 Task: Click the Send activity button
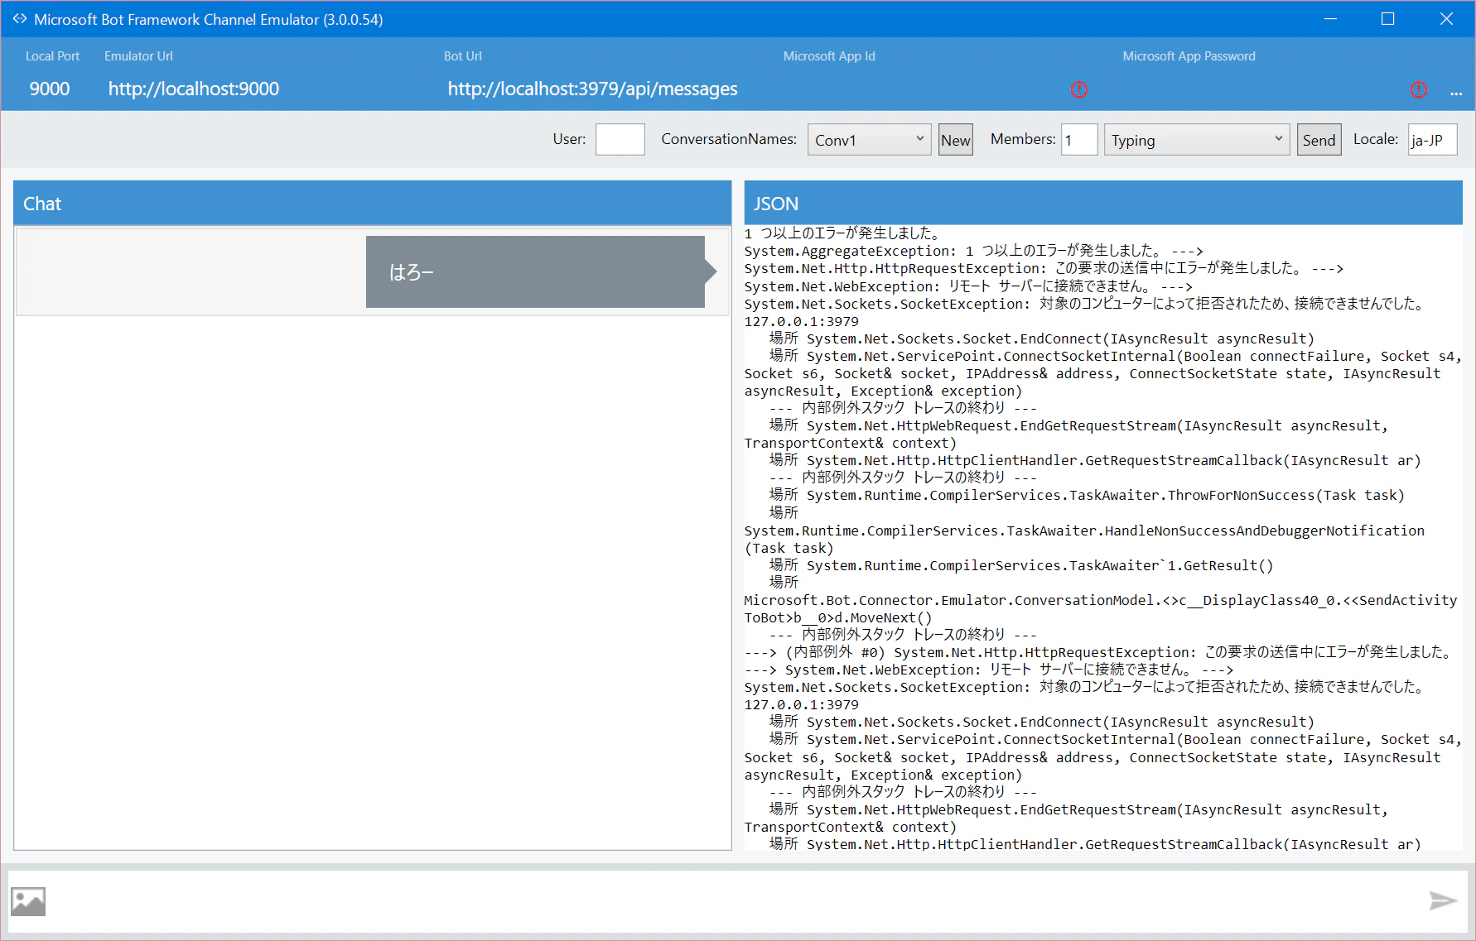pos(1319,140)
